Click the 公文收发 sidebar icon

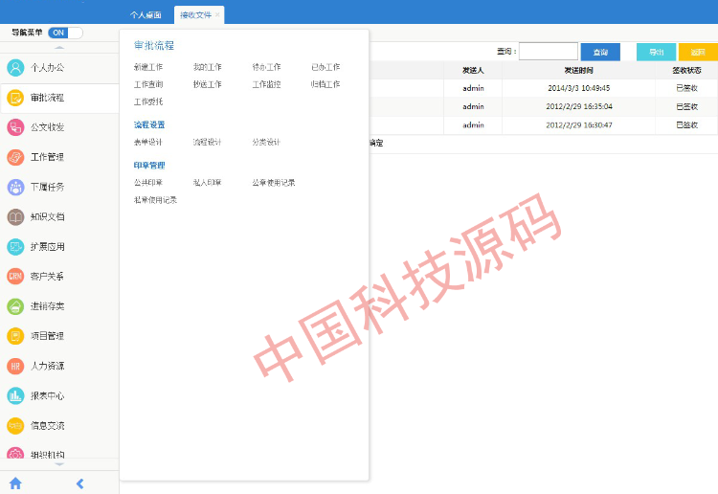[x=15, y=127]
